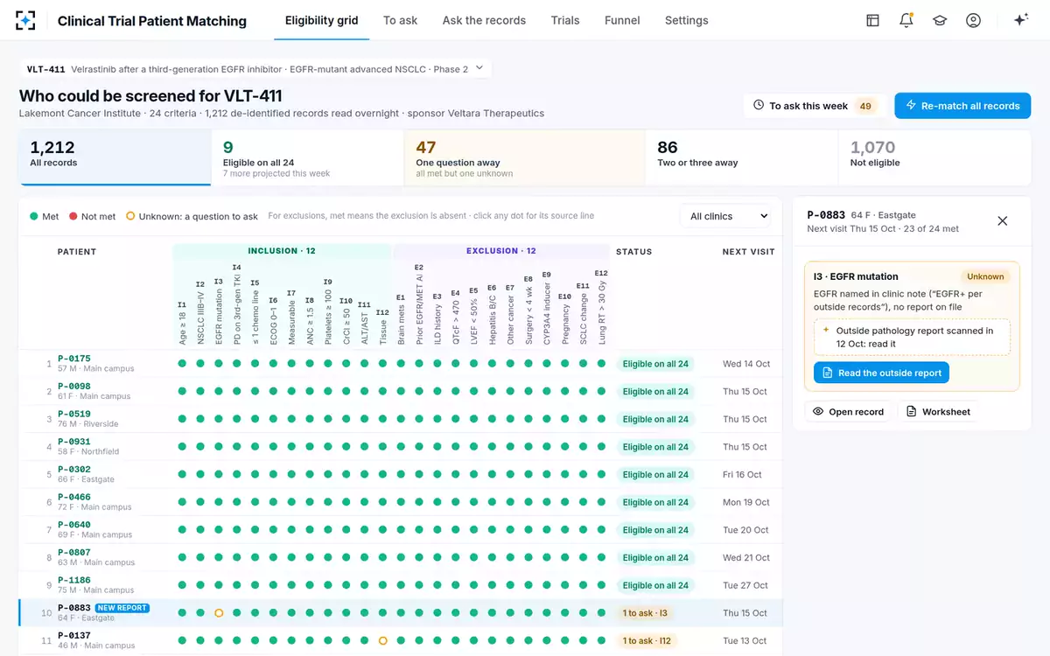Click the NEW REPORT badge on P-0883

pos(122,608)
